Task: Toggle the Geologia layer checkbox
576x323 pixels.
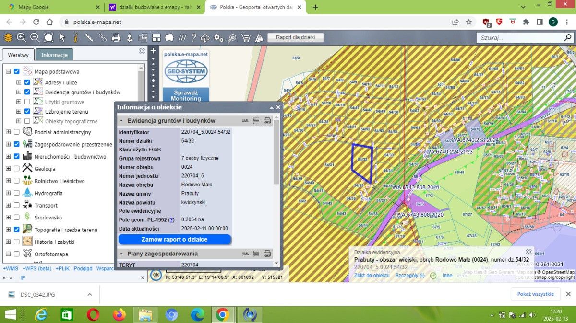Action: (17, 169)
